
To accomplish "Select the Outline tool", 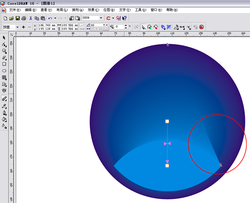I will pyautogui.click(x=4, y=113).
